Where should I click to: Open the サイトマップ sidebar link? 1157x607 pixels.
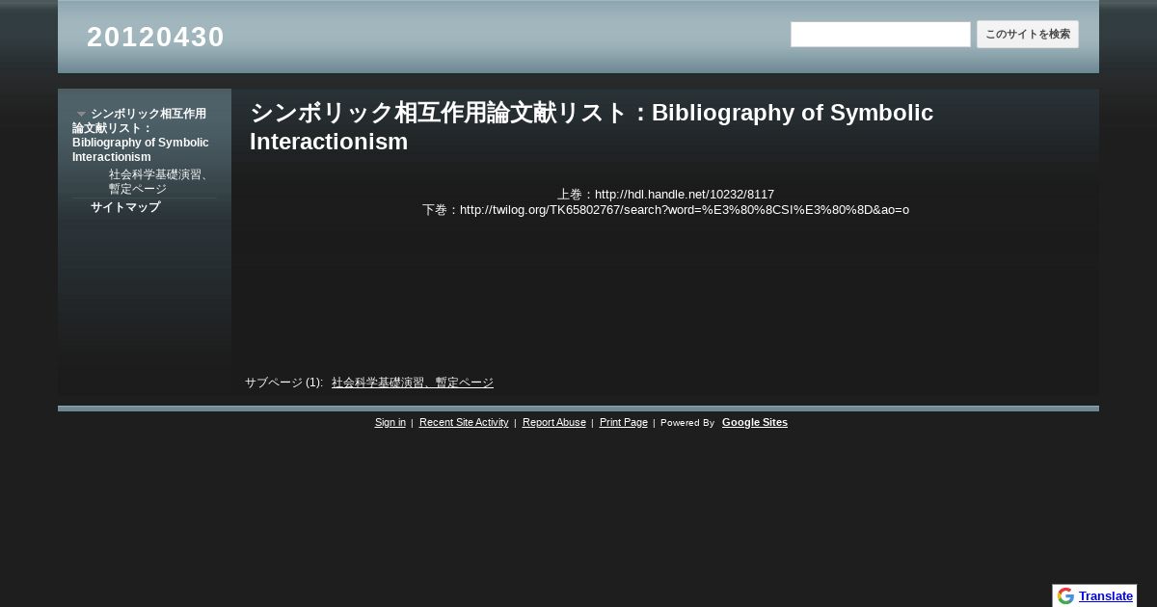tap(125, 207)
